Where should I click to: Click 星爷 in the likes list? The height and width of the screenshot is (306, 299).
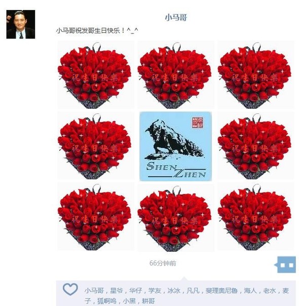[x=117, y=291]
